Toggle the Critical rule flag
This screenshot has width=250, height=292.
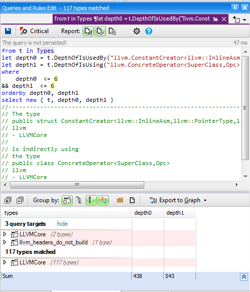click(34, 31)
